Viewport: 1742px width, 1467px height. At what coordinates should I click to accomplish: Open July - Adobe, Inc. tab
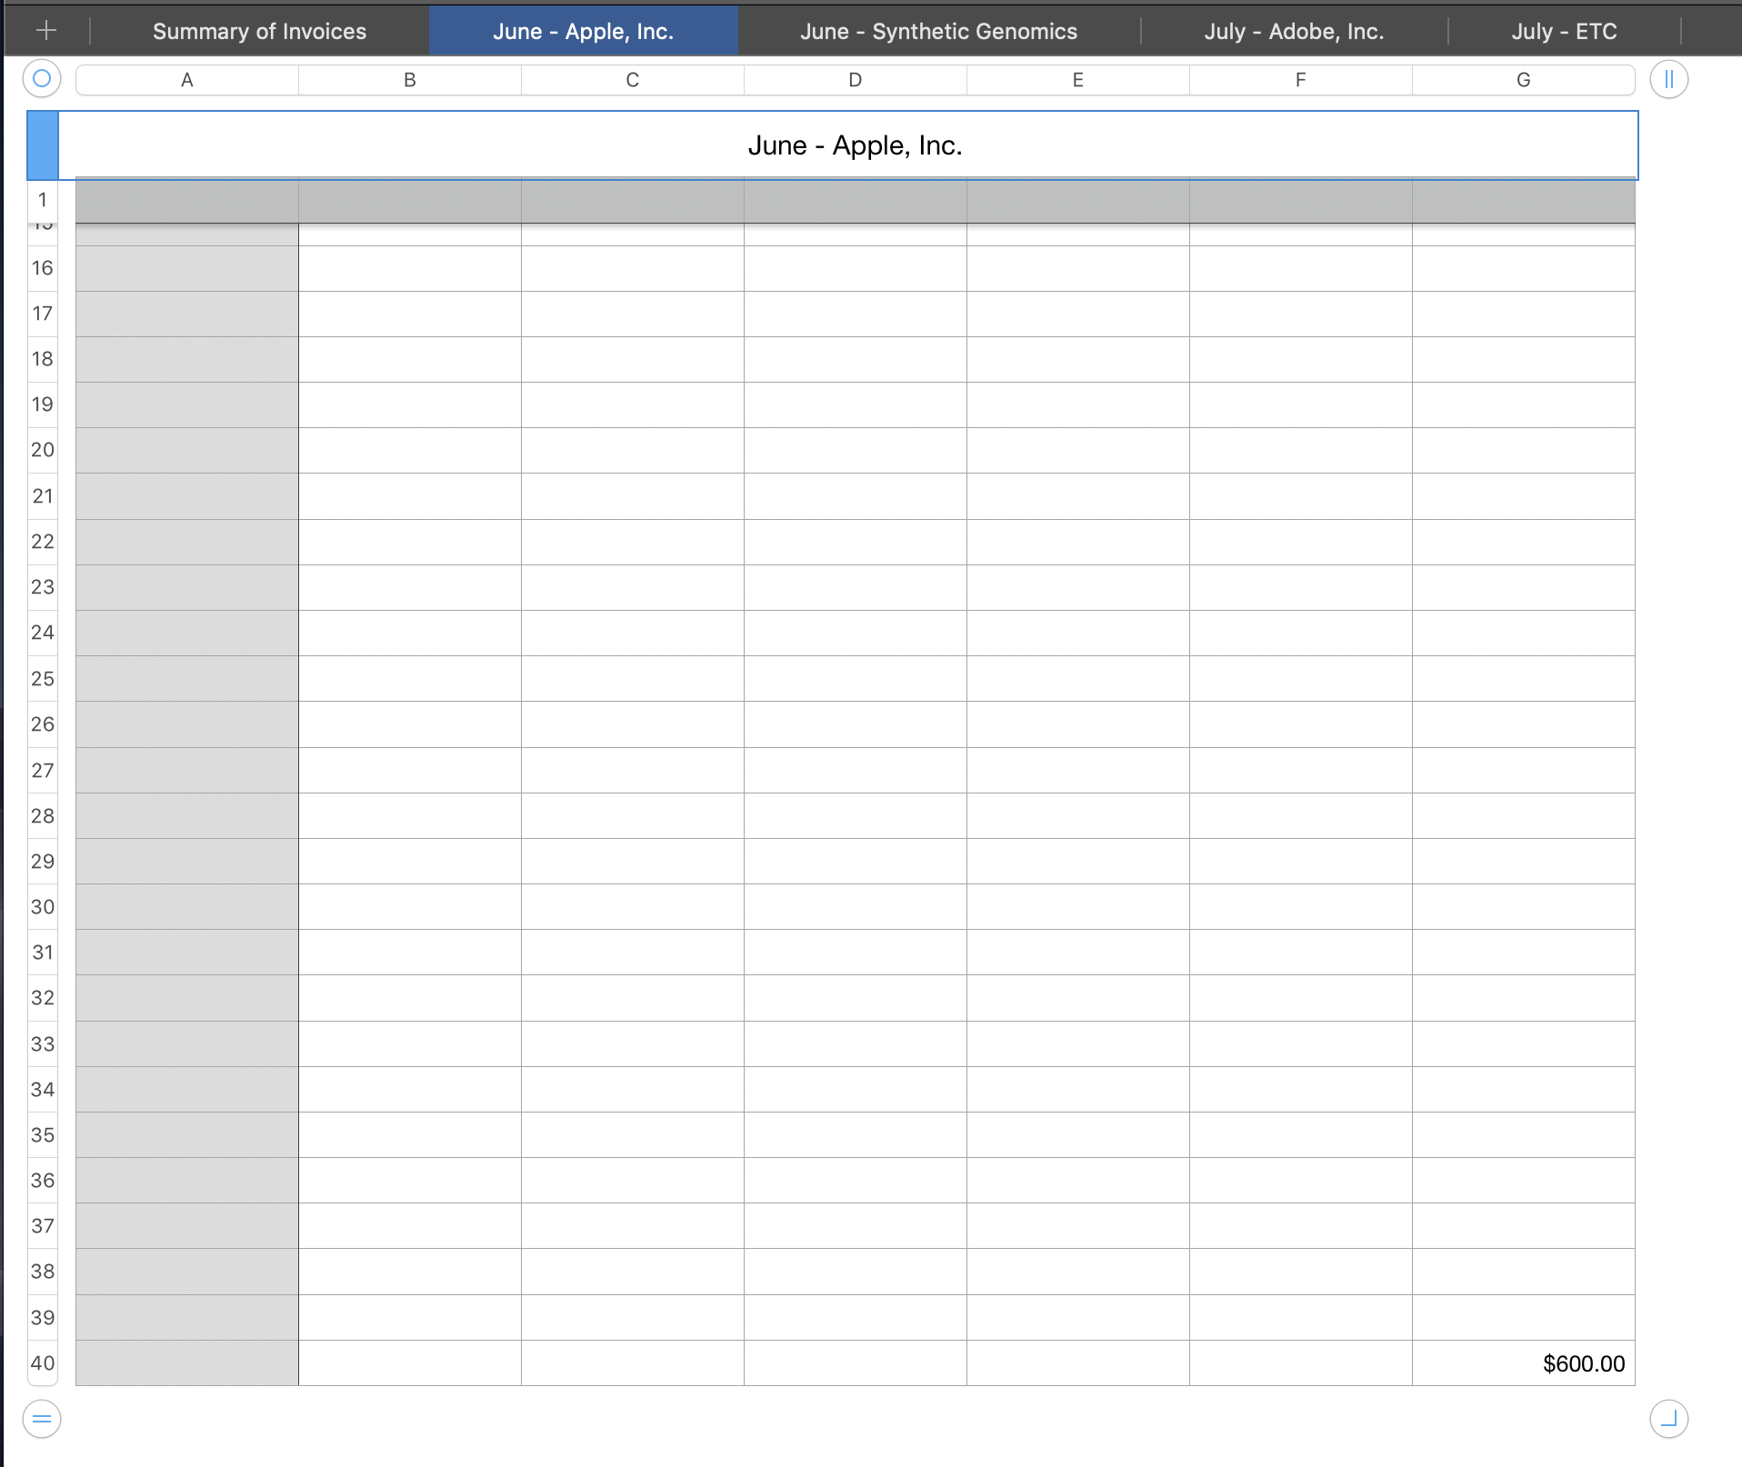(1294, 31)
